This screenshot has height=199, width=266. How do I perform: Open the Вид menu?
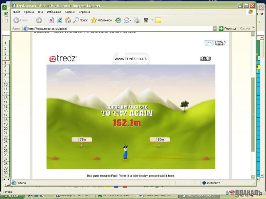(40, 12)
